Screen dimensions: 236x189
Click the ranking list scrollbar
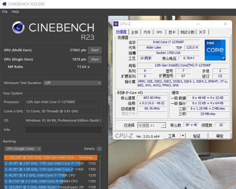tap(100, 172)
